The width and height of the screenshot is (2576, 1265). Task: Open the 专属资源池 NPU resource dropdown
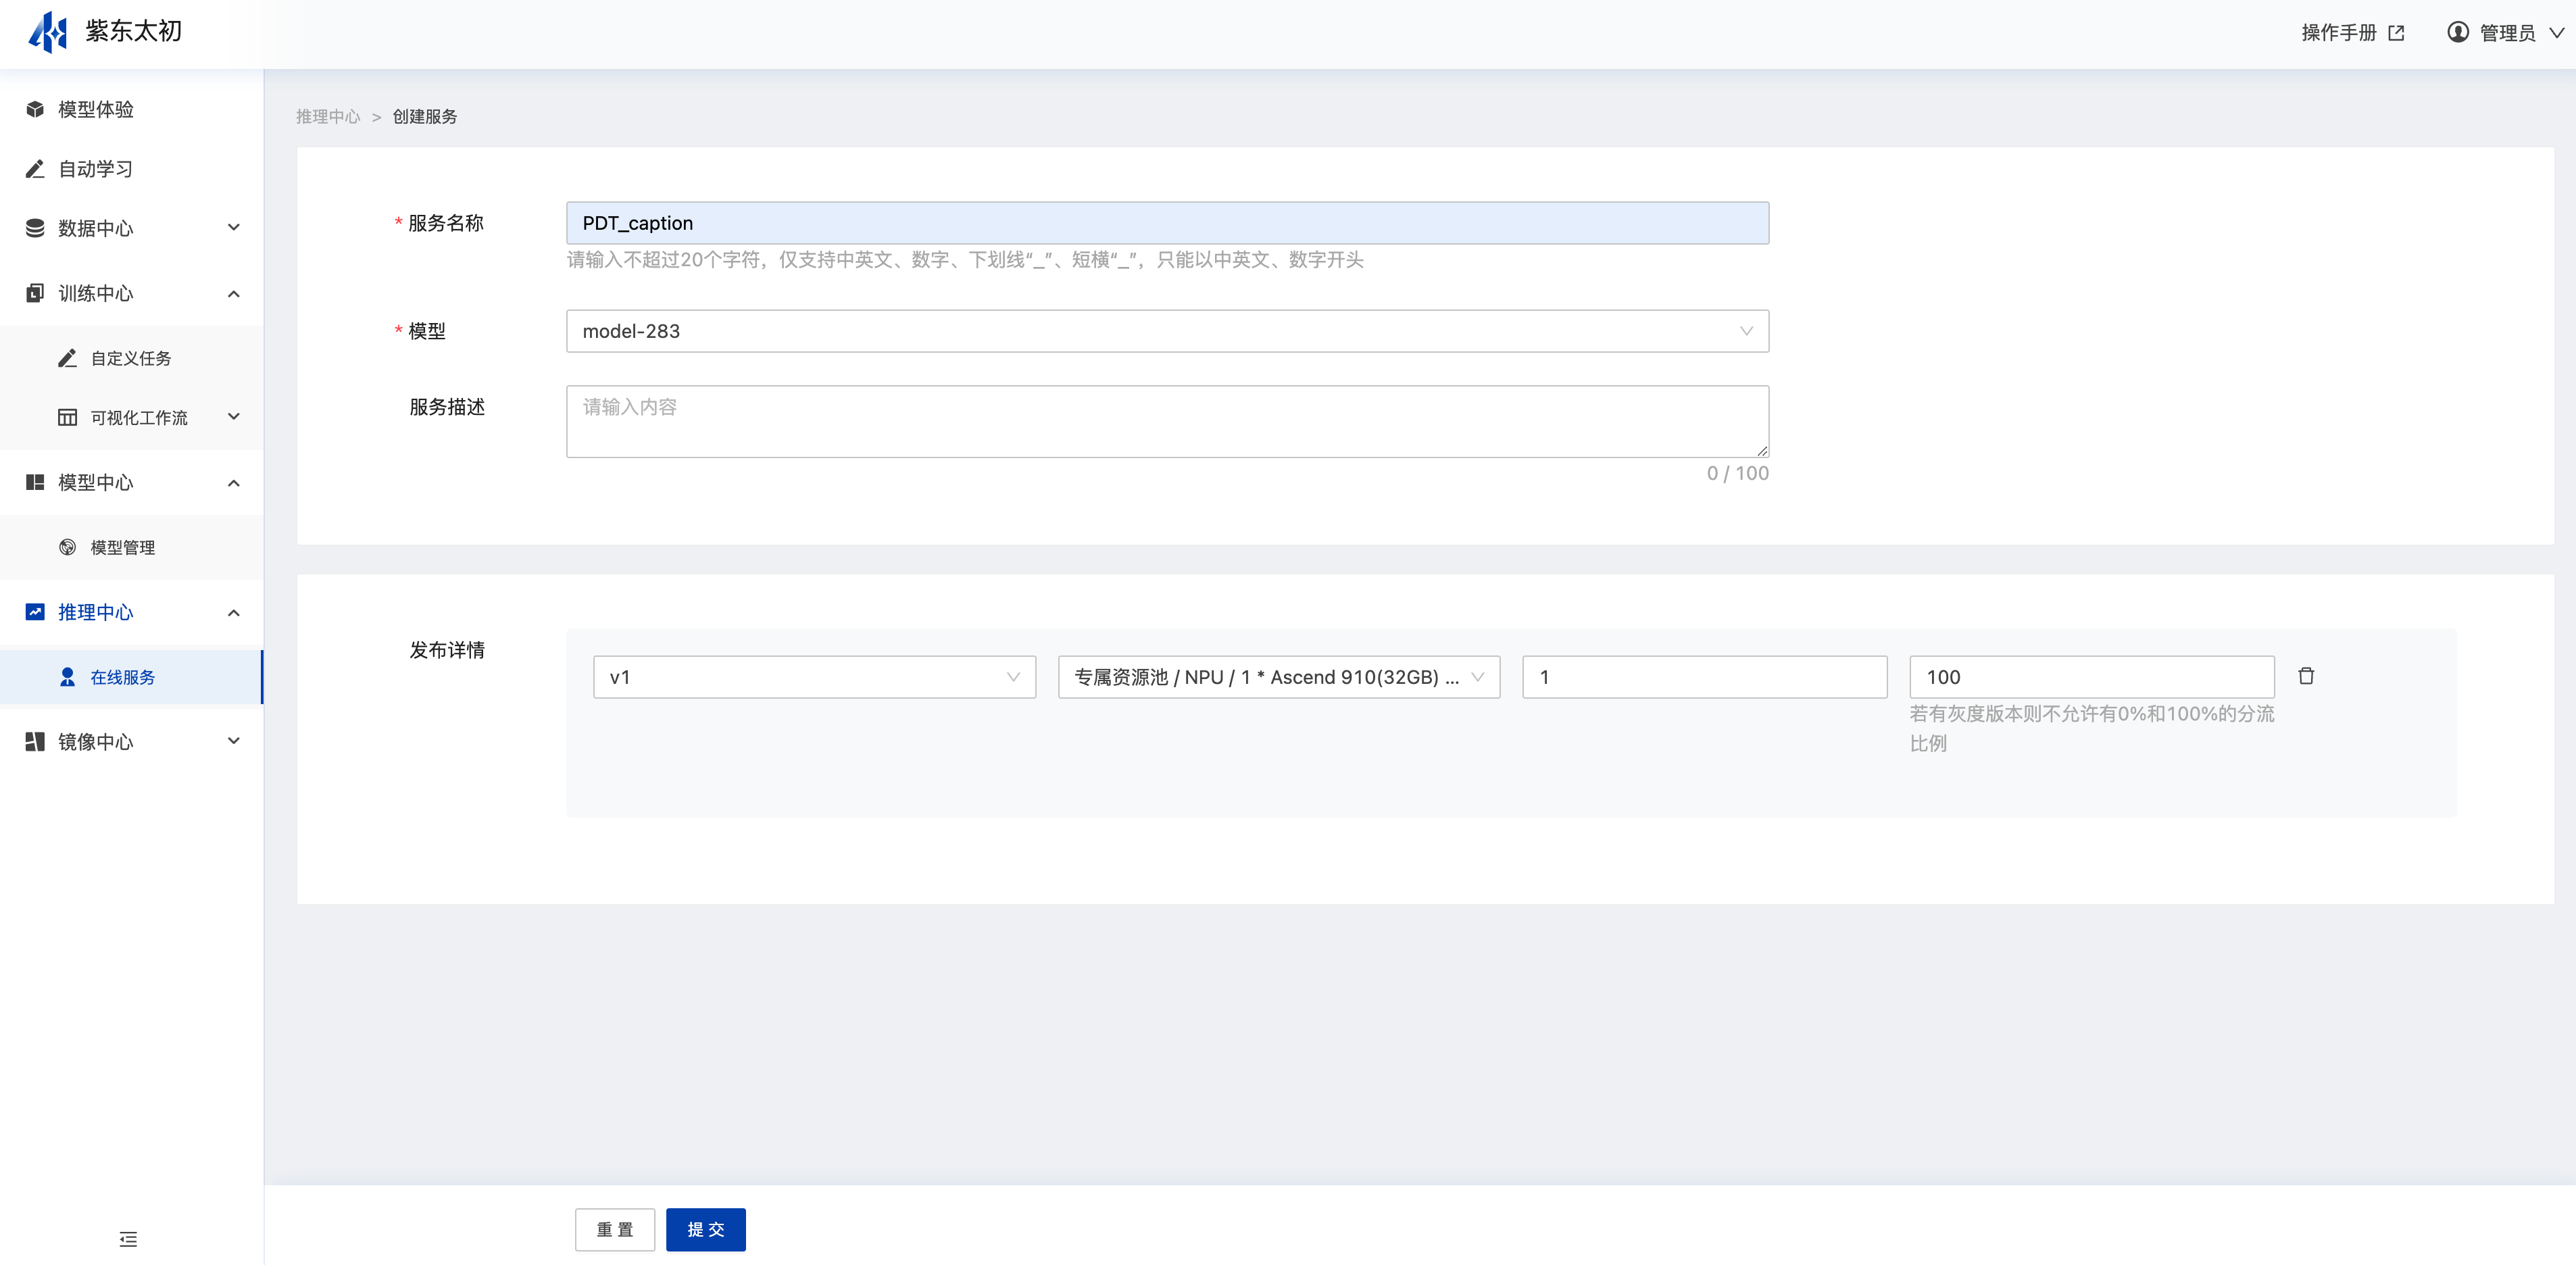click(x=1279, y=677)
